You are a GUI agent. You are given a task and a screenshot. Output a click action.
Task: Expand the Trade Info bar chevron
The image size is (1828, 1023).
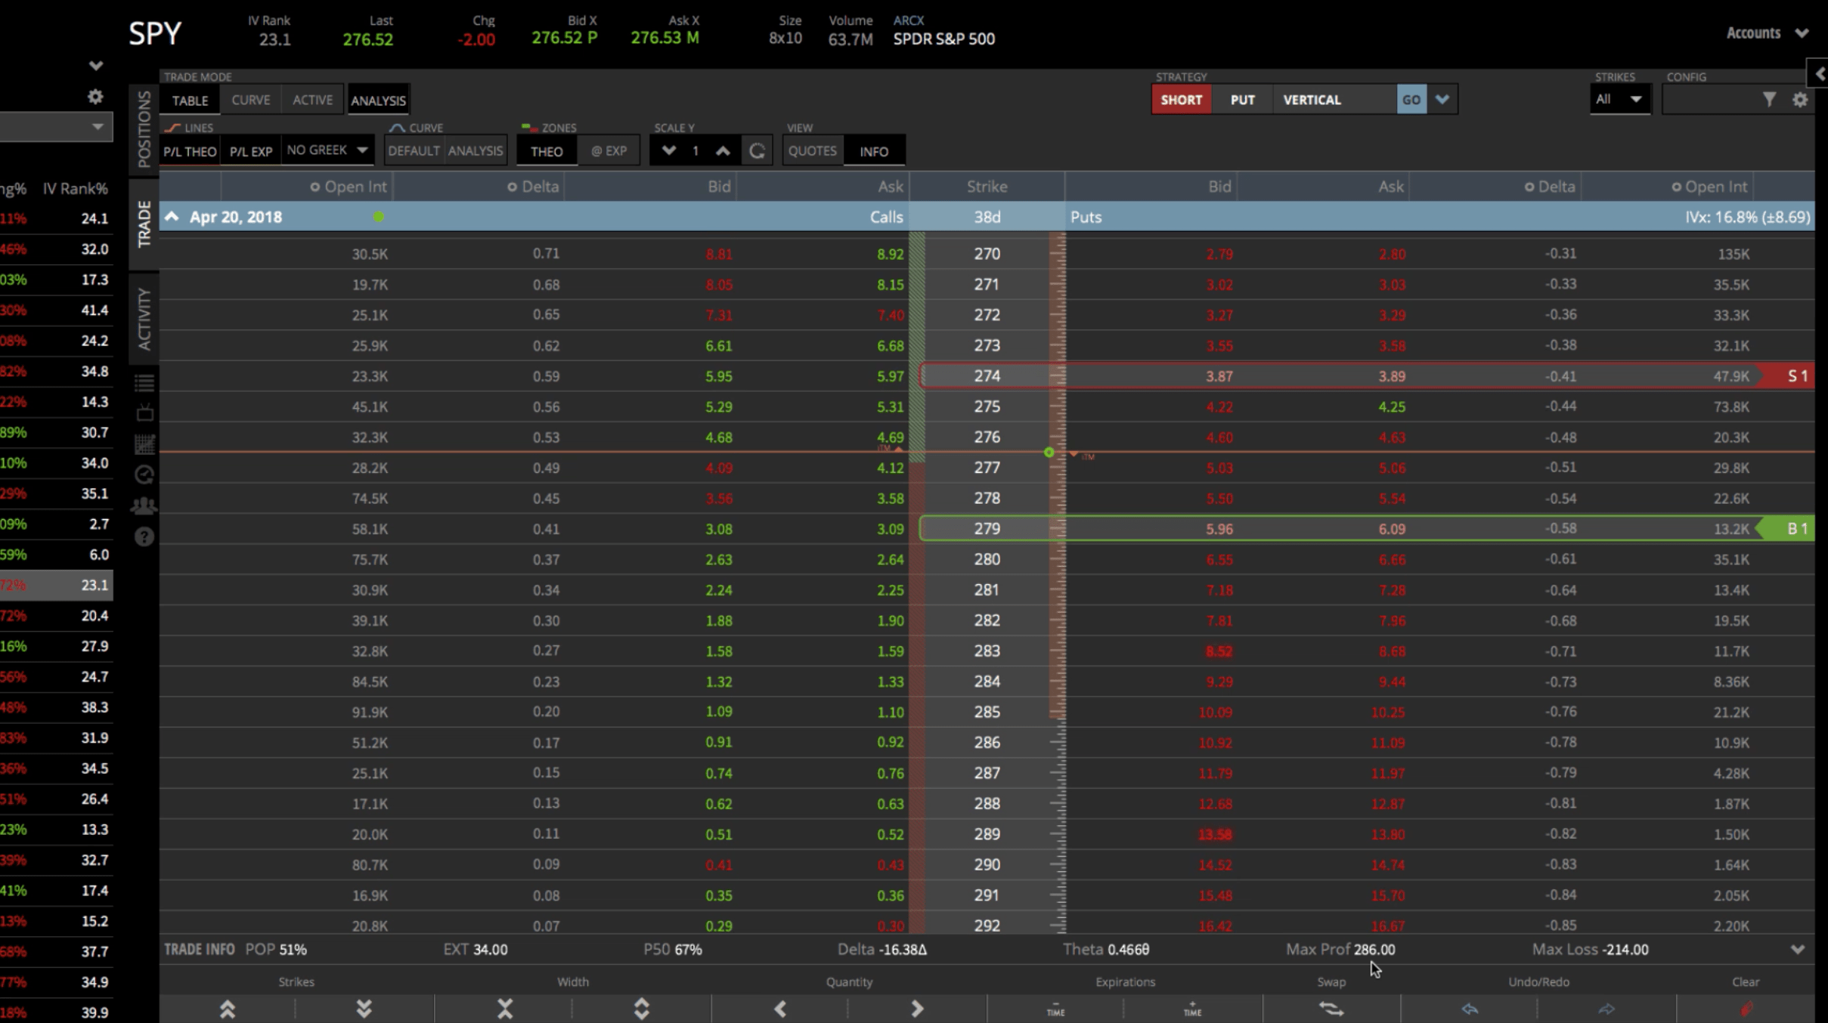pyautogui.click(x=1798, y=950)
